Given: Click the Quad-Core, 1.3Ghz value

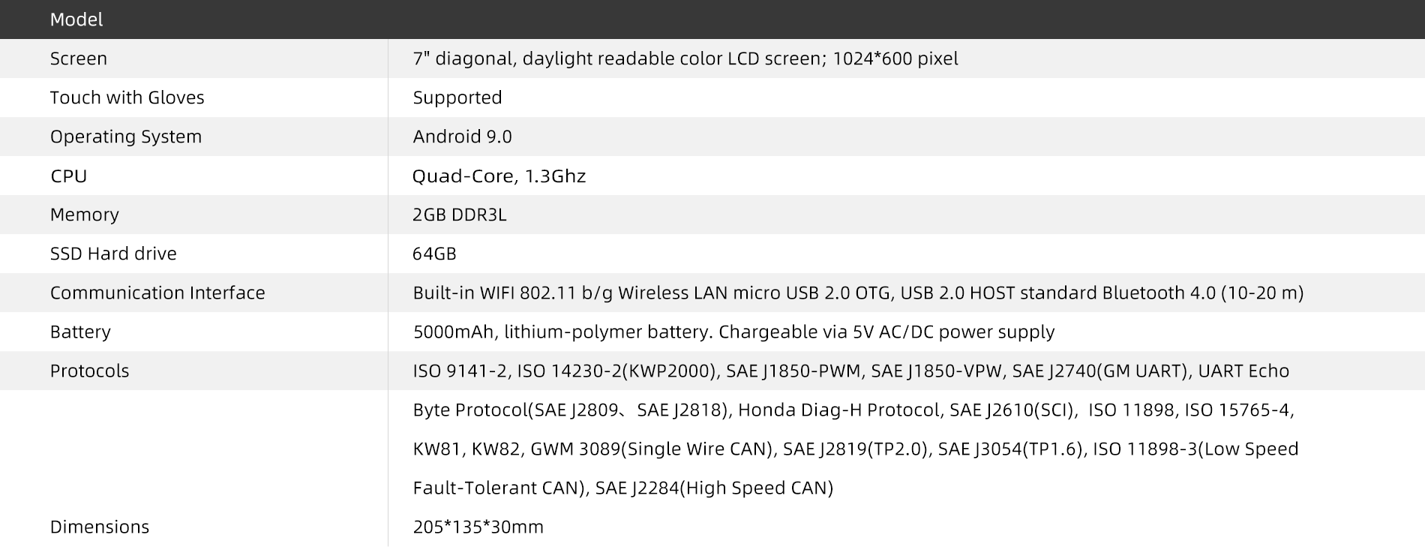Looking at the screenshot, I should point(499,176).
